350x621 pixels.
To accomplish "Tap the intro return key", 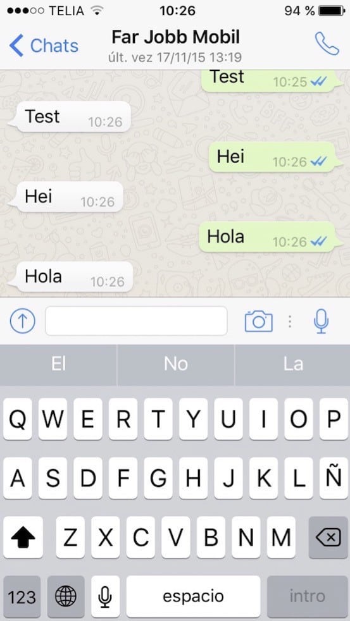I will [x=308, y=596].
